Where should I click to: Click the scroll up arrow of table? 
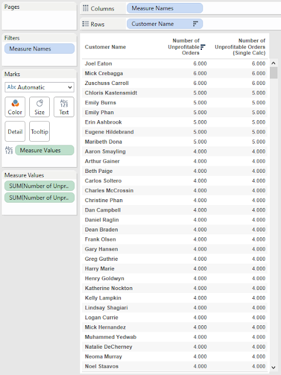273,63
